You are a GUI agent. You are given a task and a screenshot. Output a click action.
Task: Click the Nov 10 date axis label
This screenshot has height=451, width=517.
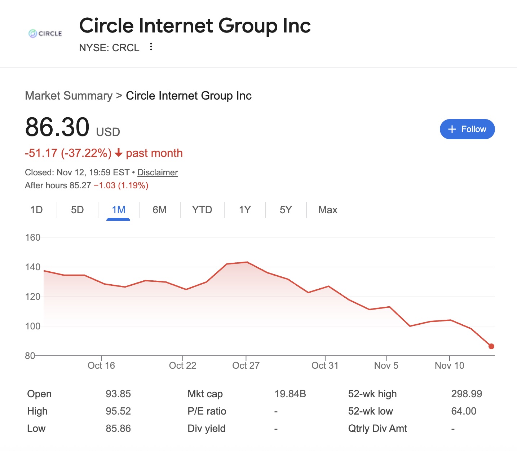[x=449, y=365]
